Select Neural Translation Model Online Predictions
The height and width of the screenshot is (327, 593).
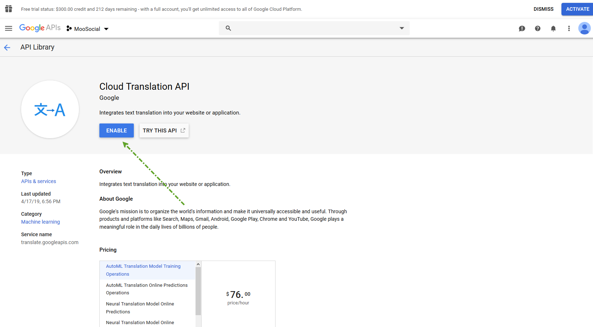coord(147,308)
